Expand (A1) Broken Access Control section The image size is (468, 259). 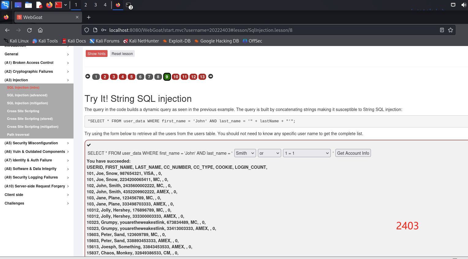click(37, 63)
